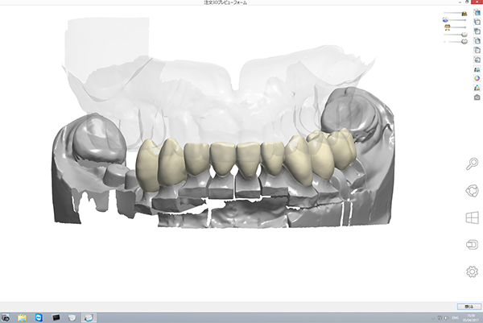483x323 pixels.
Task: Open the color wheel display settings
Action: point(477,78)
